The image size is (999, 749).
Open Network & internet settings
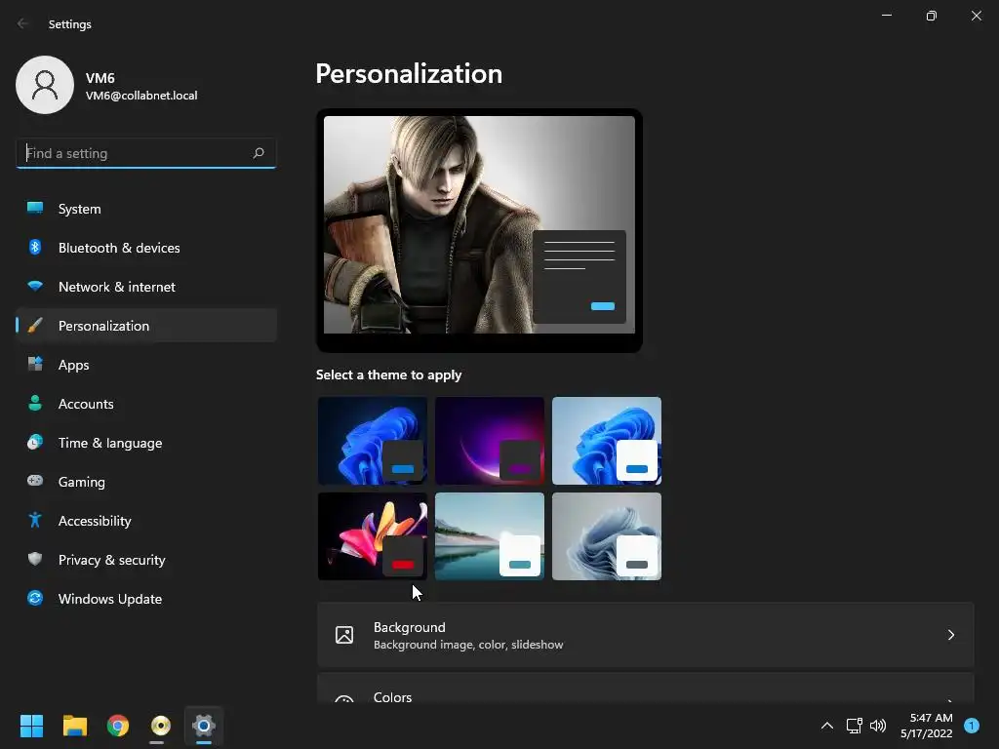click(x=146, y=286)
